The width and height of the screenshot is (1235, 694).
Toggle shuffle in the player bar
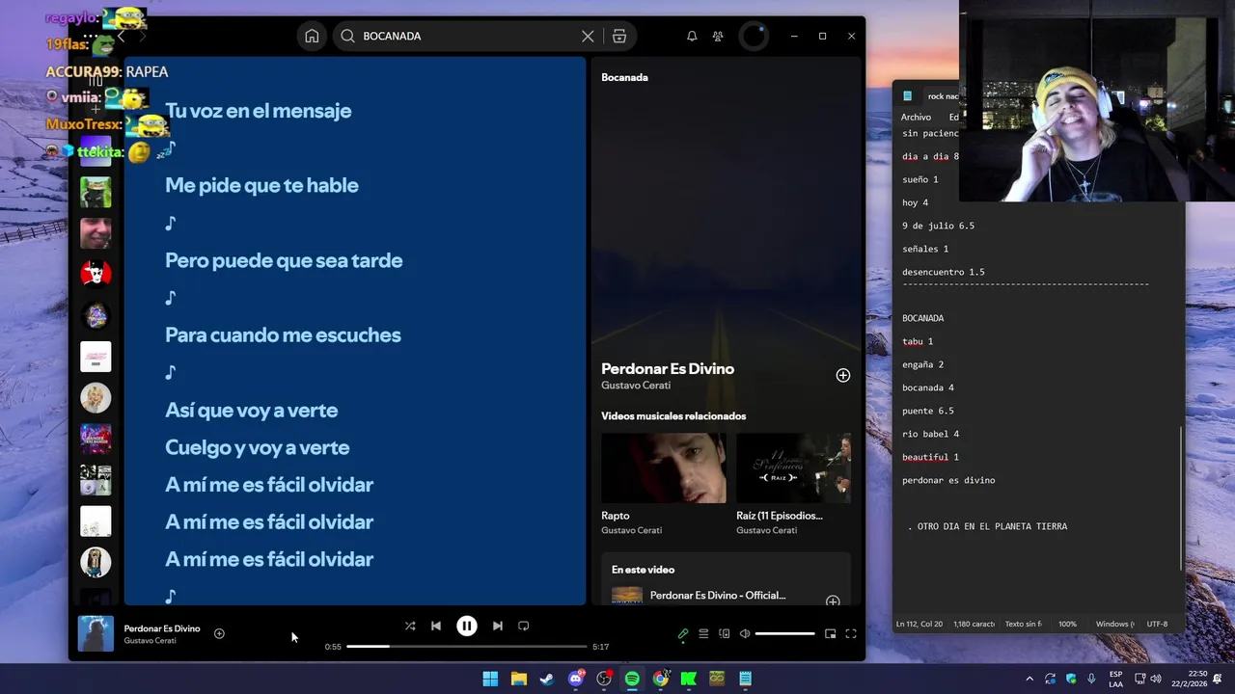click(x=410, y=626)
